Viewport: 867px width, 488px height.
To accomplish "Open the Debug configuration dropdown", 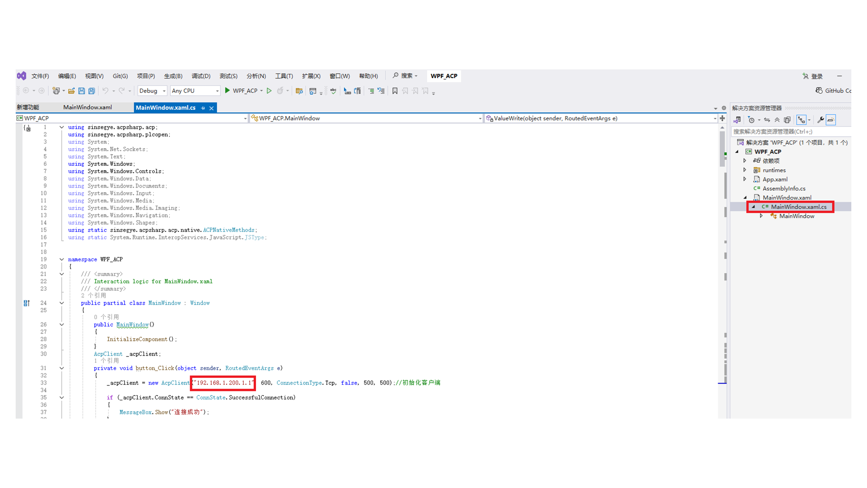I will tap(152, 91).
